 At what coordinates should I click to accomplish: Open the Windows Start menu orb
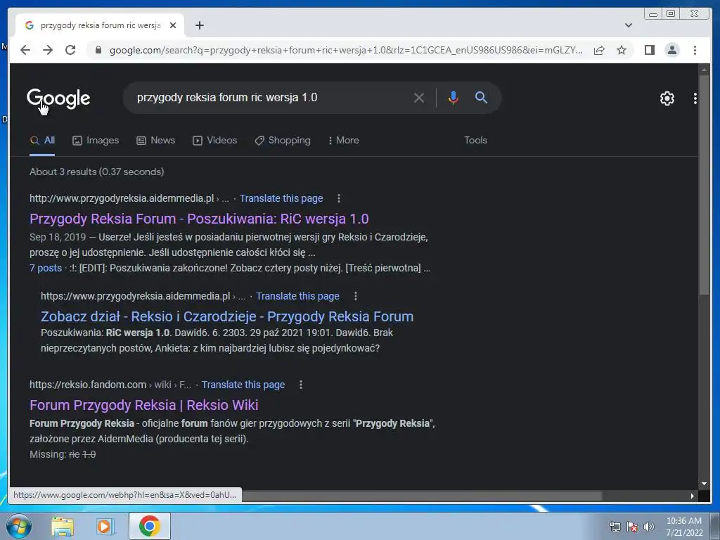coord(18,526)
